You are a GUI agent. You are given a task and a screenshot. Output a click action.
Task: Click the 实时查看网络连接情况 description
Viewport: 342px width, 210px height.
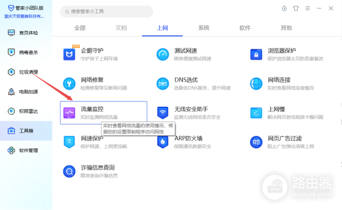pyautogui.click(x=291, y=88)
